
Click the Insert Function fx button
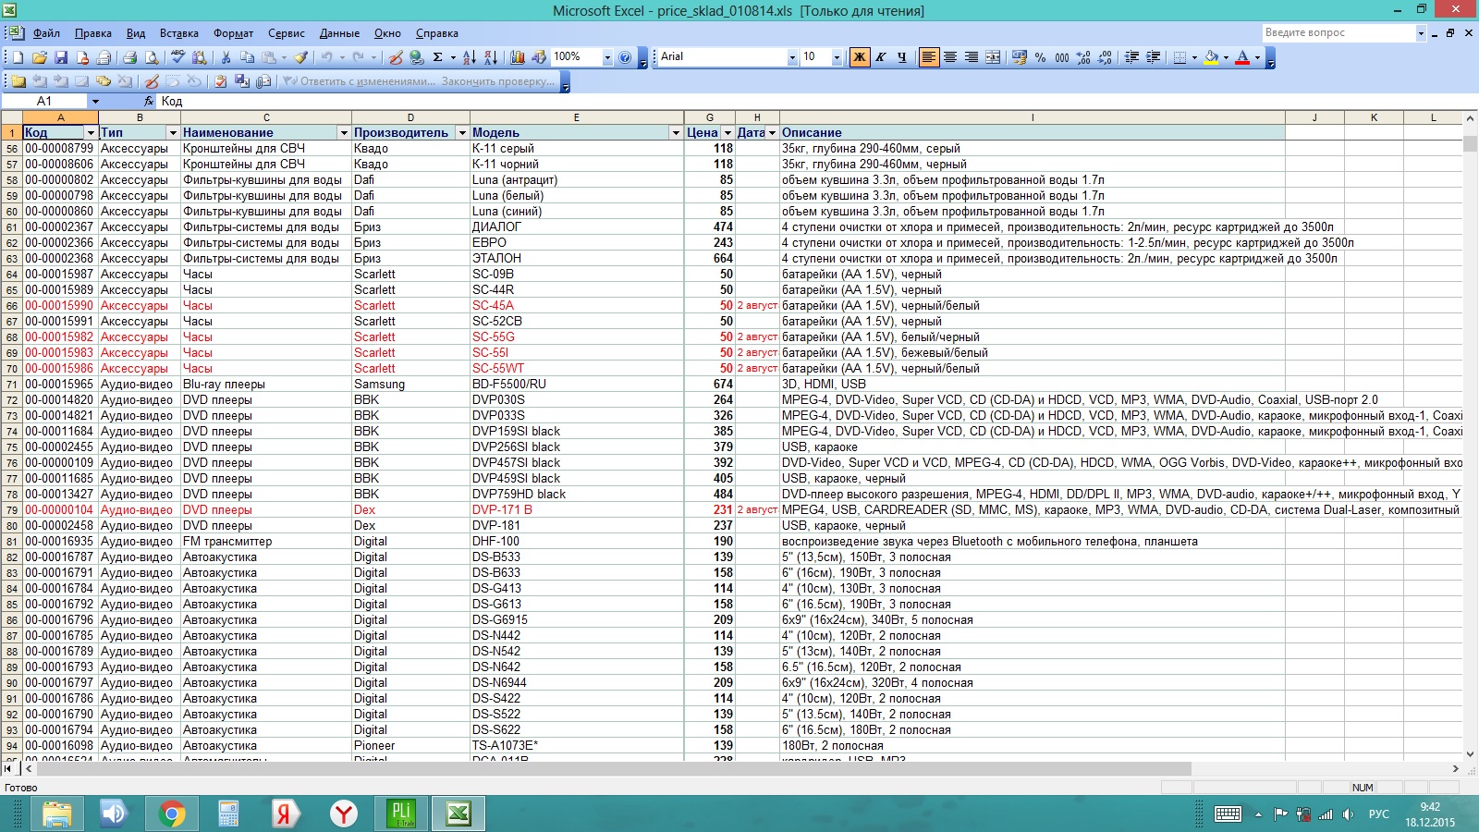[149, 101]
